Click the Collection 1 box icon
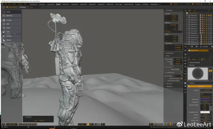Image resolution: width=213 pixels, height=129 pixels. (189, 15)
